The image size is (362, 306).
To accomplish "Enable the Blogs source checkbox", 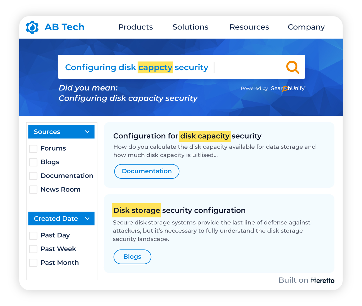I will coord(33,162).
